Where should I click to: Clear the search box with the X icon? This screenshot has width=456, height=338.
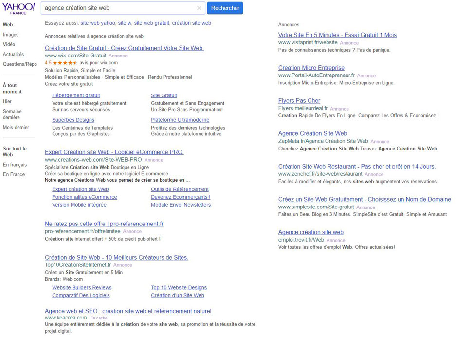(x=199, y=8)
